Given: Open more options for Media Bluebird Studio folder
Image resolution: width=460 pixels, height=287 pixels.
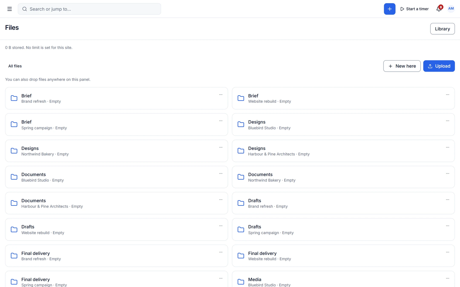Looking at the screenshot, I should pyautogui.click(x=448, y=278).
